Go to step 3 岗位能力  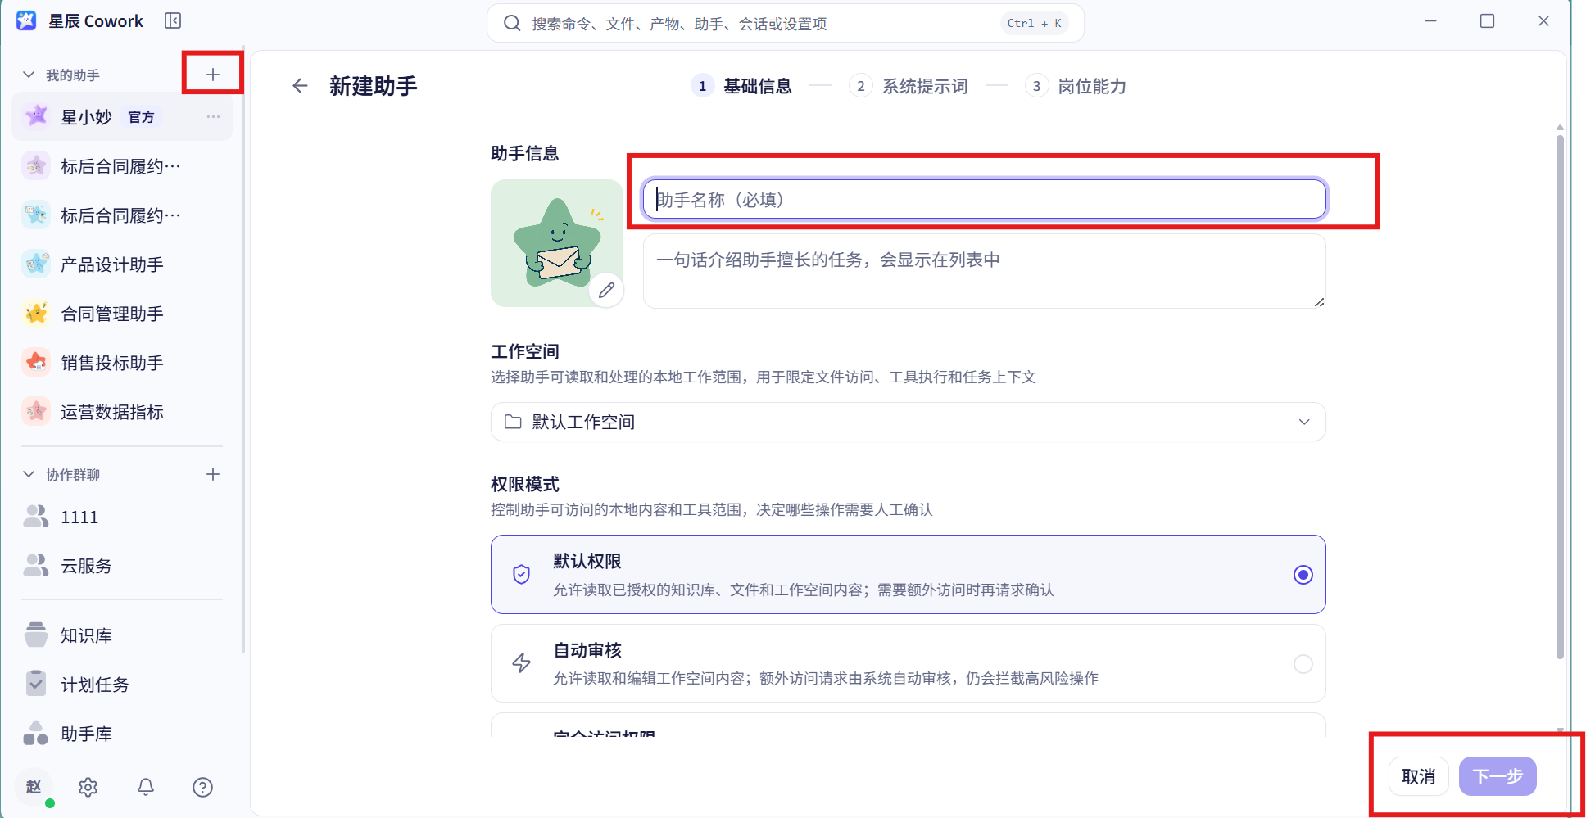[x=1076, y=86]
